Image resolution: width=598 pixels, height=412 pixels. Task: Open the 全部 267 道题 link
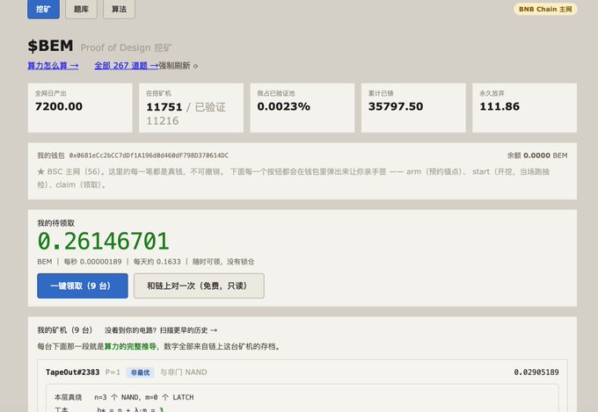coord(127,66)
